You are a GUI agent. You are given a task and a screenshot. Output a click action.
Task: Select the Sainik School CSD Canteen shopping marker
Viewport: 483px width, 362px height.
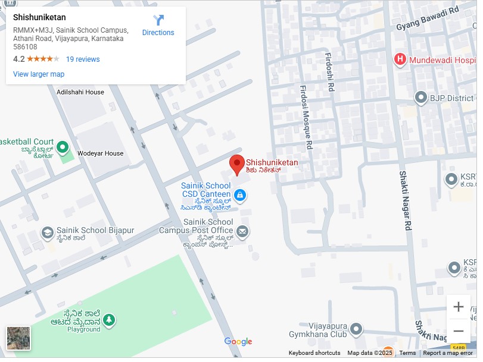(x=240, y=196)
